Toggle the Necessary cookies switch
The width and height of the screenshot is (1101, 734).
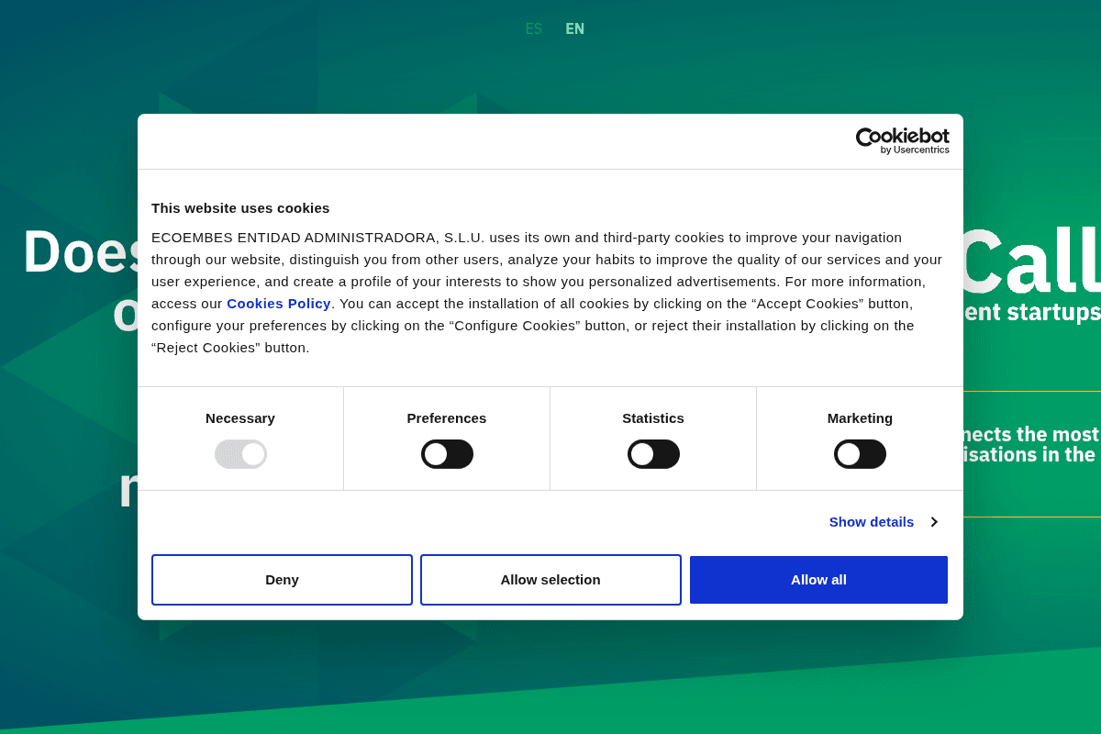coord(240,454)
